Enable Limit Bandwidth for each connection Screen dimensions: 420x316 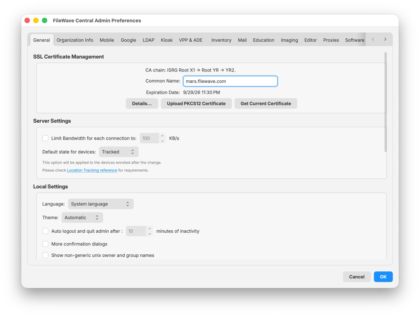point(45,138)
